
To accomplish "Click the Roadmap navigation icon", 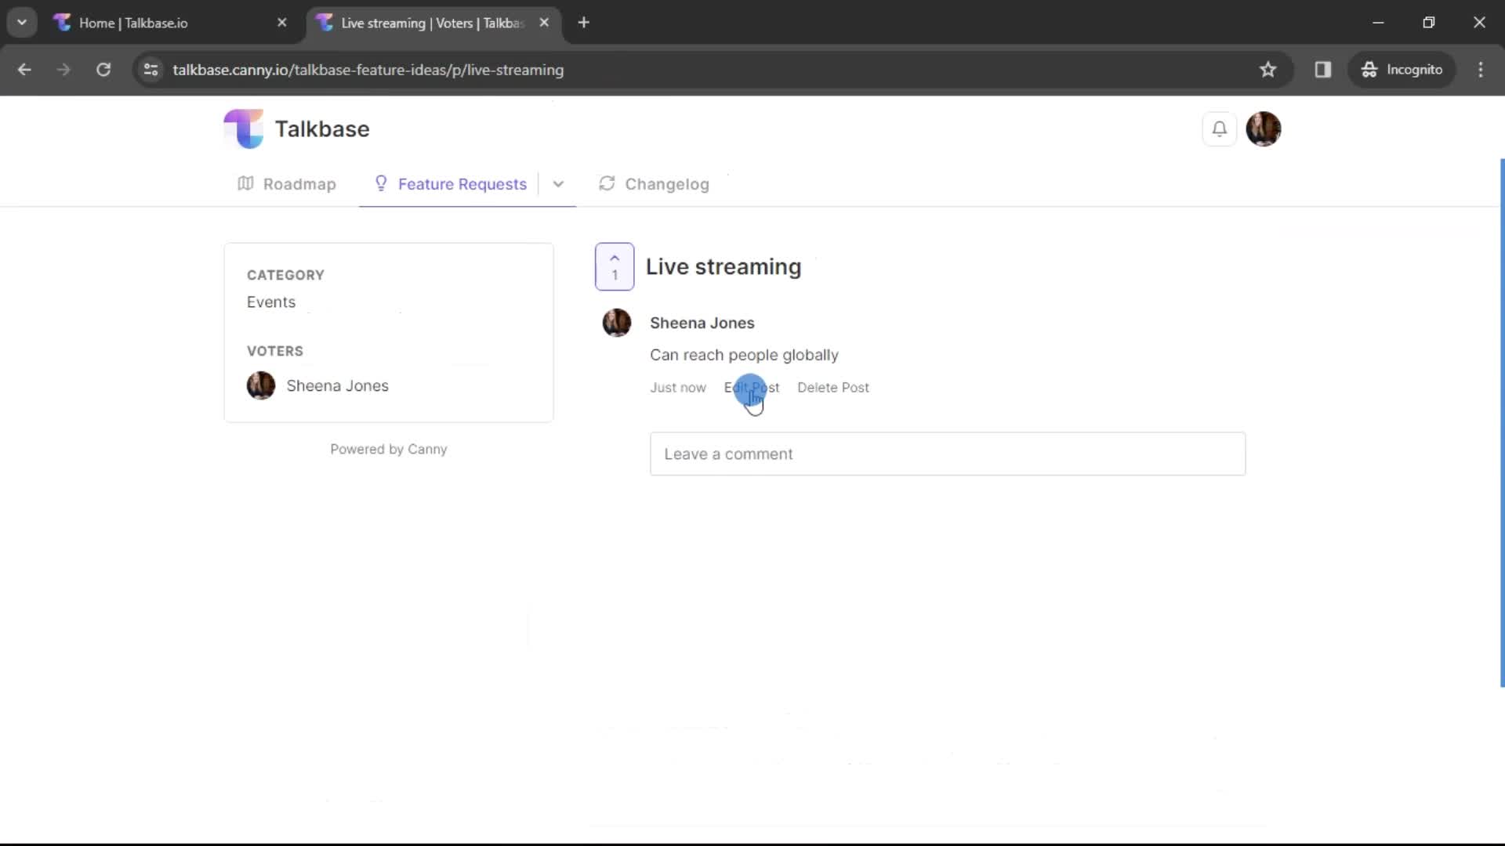I will point(245,183).
